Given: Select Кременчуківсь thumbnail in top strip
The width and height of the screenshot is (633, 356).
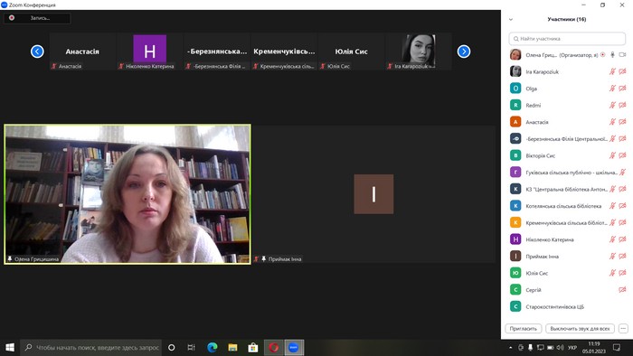Looking at the screenshot, I should (x=284, y=52).
